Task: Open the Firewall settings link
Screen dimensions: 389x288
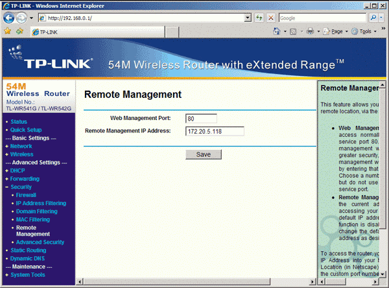Action: [x=26, y=195]
